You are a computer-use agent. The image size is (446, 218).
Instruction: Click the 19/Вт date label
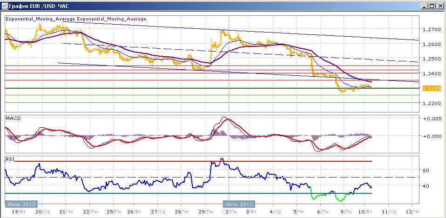(x=19, y=212)
